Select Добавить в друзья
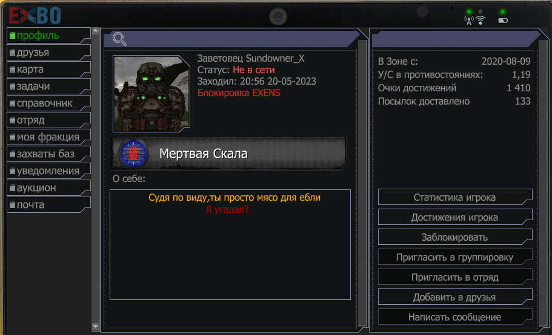This screenshot has width=552, height=335. tap(455, 297)
